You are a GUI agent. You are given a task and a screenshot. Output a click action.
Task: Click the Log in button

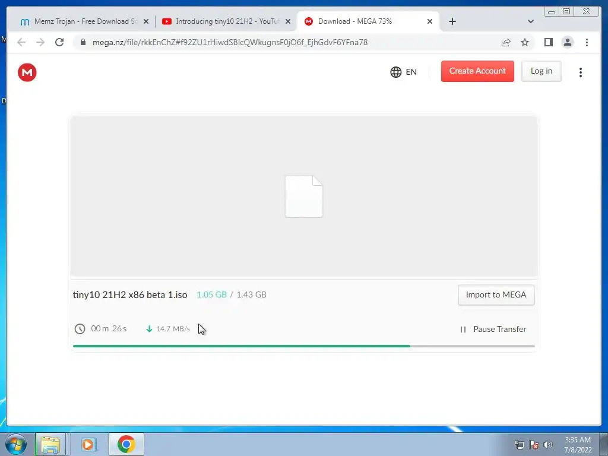click(541, 71)
